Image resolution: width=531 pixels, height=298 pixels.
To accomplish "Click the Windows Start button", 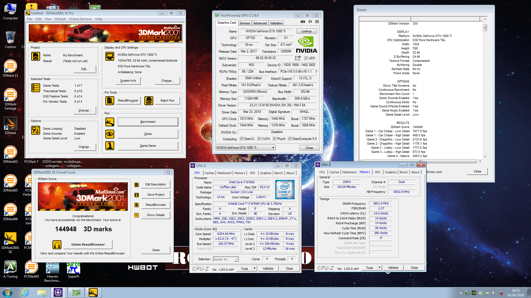I will pos(7,292).
